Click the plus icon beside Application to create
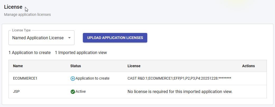275x107 pixels. 73,79
